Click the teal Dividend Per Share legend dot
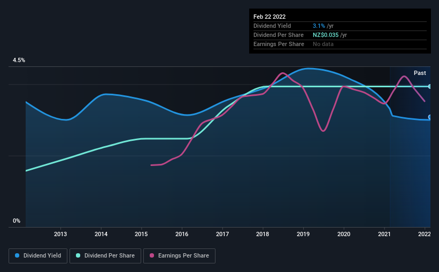This screenshot has width=439, height=272. [78, 255]
